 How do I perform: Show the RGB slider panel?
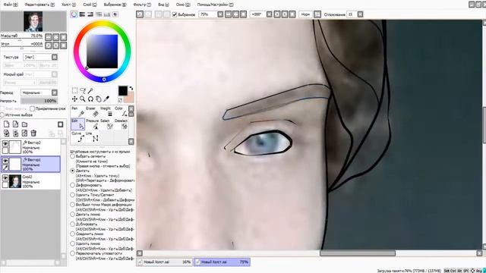pos(82,14)
